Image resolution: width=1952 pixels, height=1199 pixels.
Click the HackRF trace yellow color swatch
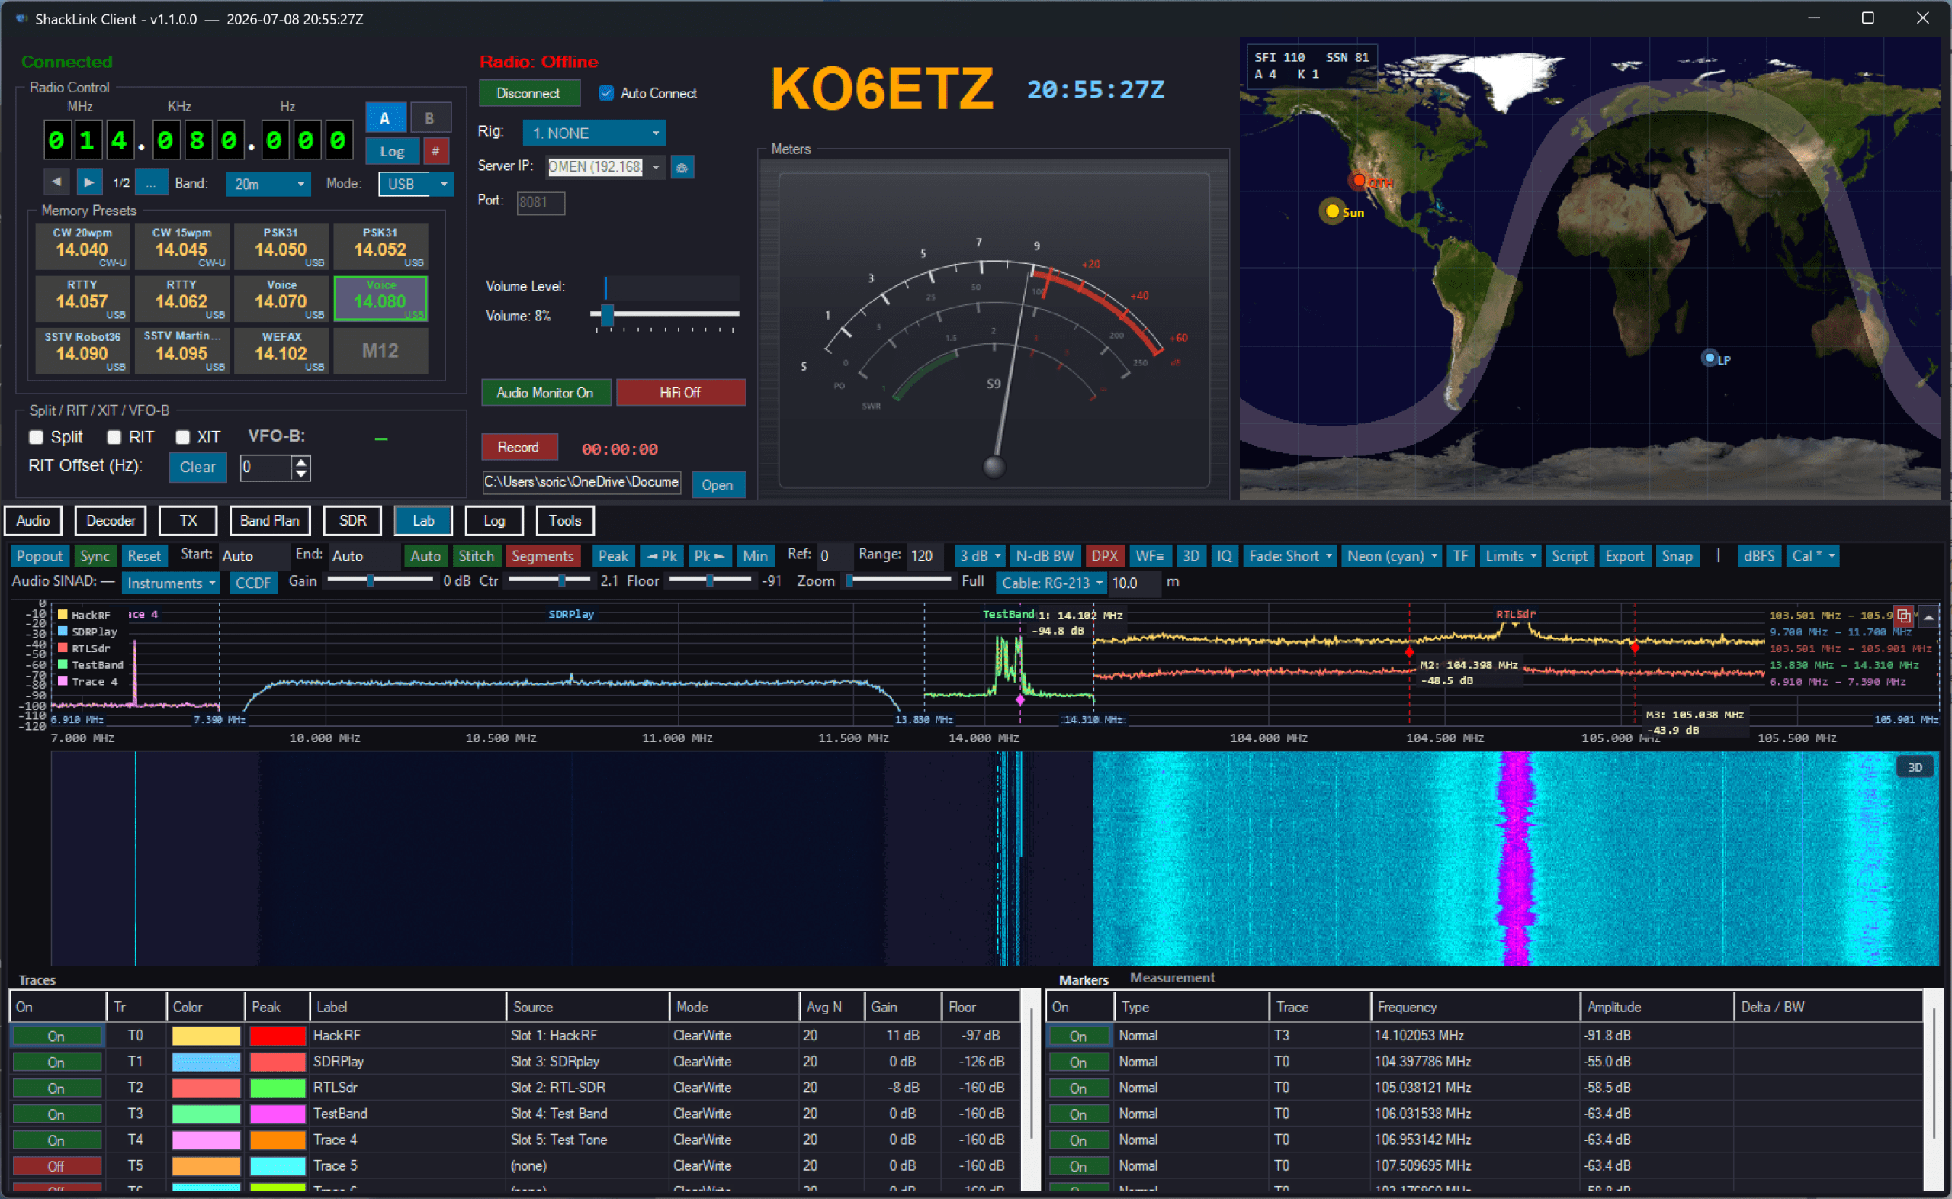205,1036
